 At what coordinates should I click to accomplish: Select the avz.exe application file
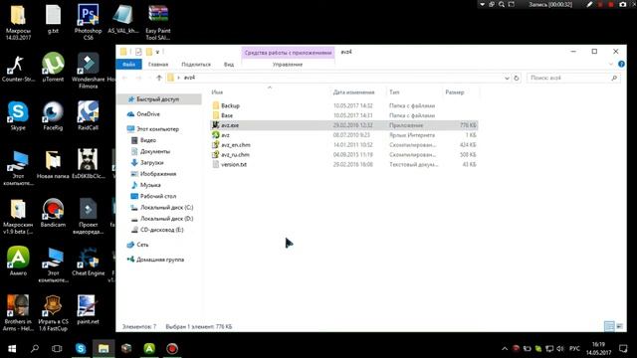tap(344, 125)
